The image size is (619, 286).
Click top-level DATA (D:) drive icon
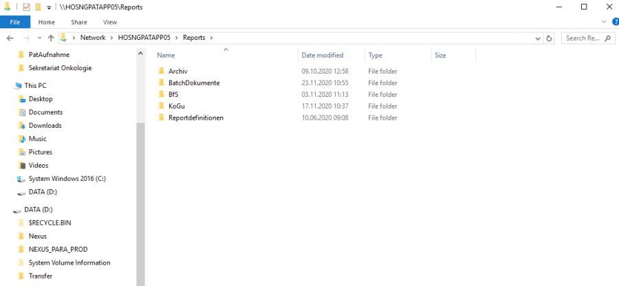[x=17, y=210]
